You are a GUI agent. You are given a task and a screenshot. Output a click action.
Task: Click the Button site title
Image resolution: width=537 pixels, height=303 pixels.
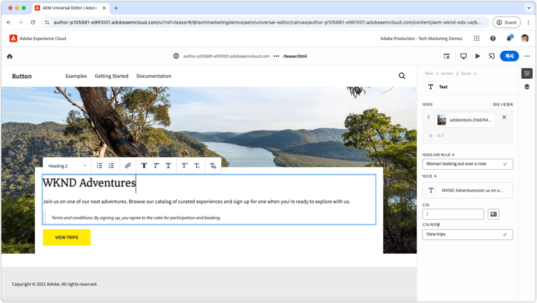pyautogui.click(x=21, y=76)
